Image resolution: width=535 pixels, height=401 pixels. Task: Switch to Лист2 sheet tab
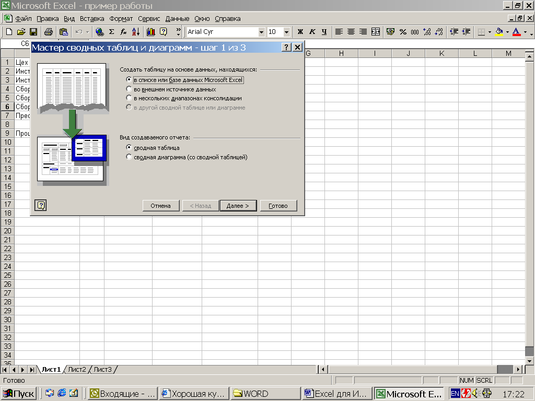coord(77,369)
